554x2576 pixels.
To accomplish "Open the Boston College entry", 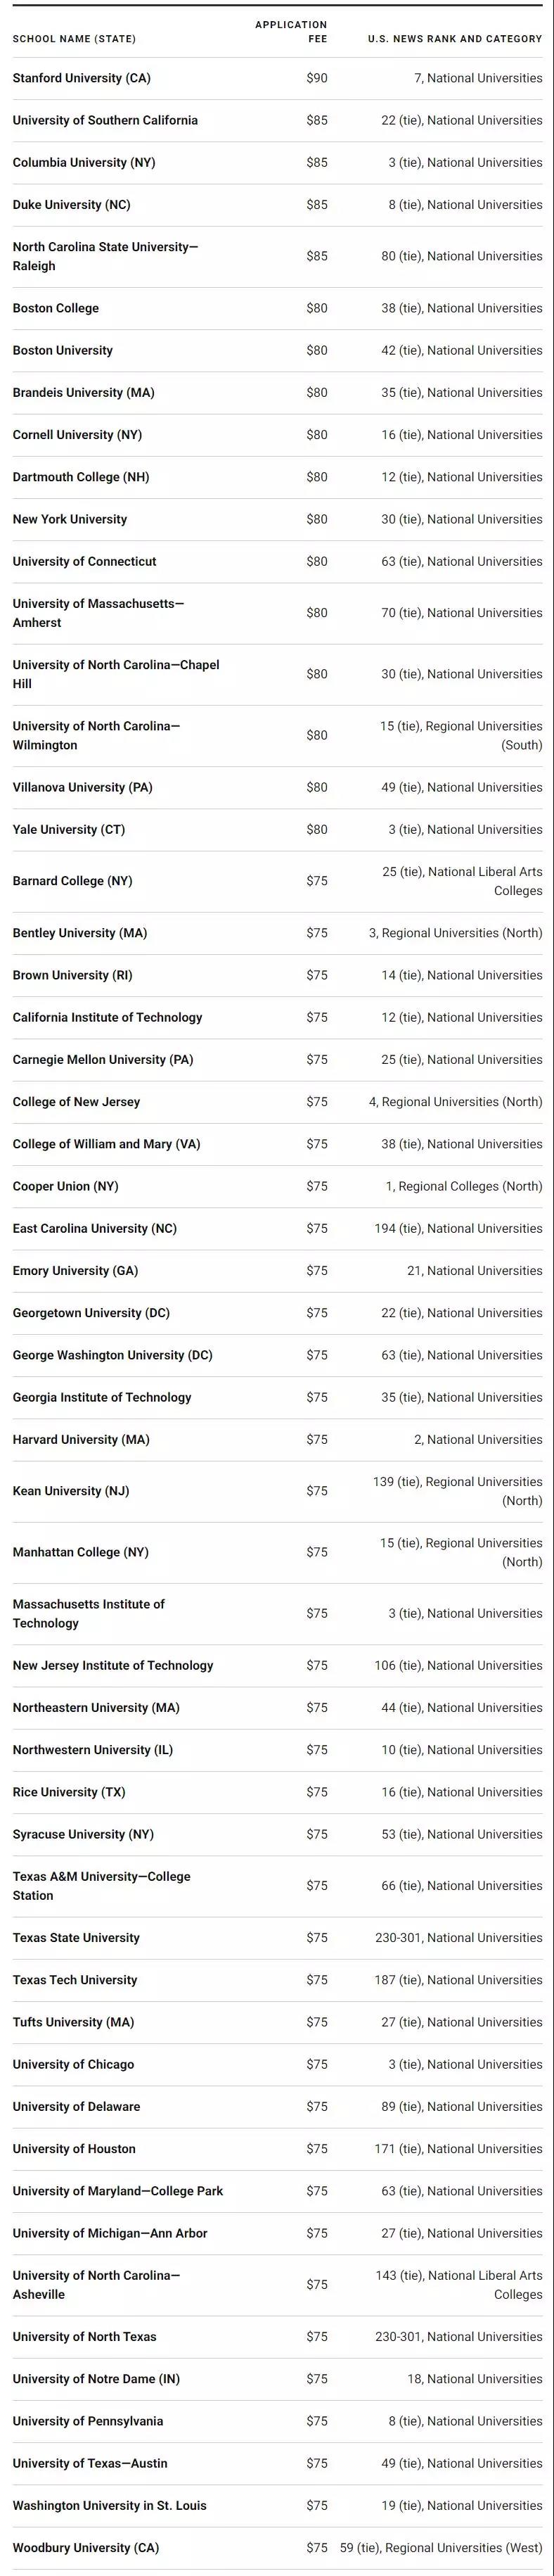I will coord(56,308).
